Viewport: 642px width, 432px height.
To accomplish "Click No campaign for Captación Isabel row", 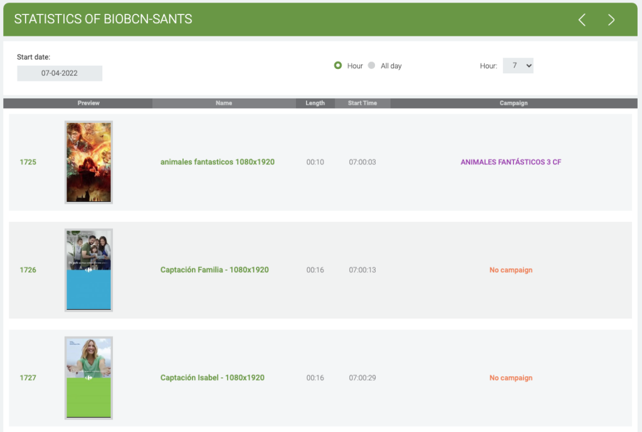I will [x=510, y=378].
